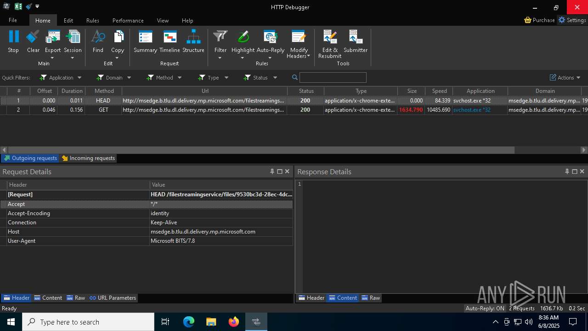Expand the Copy dropdown arrow
588x331 pixels.
point(117,57)
